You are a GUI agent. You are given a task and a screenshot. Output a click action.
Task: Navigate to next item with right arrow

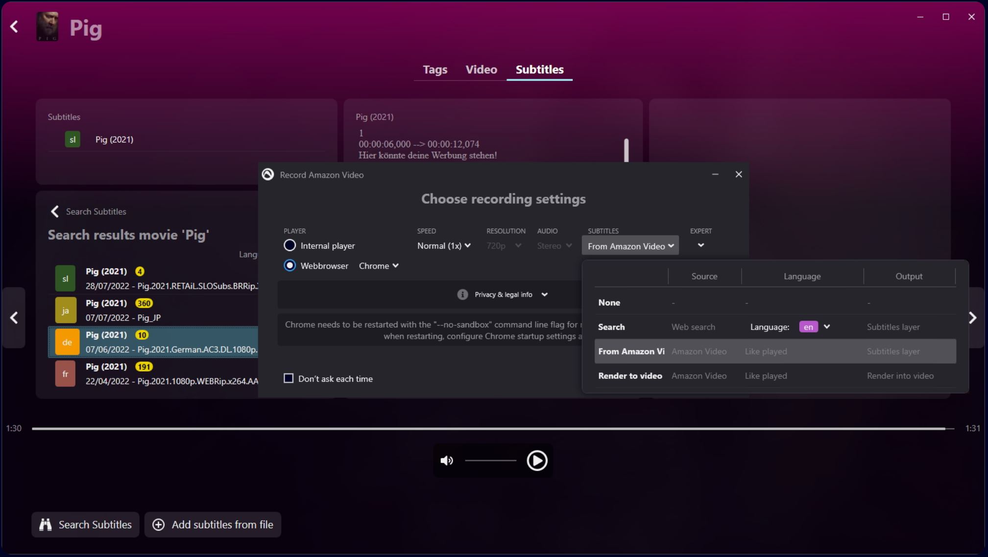pyautogui.click(x=973, y=318)
